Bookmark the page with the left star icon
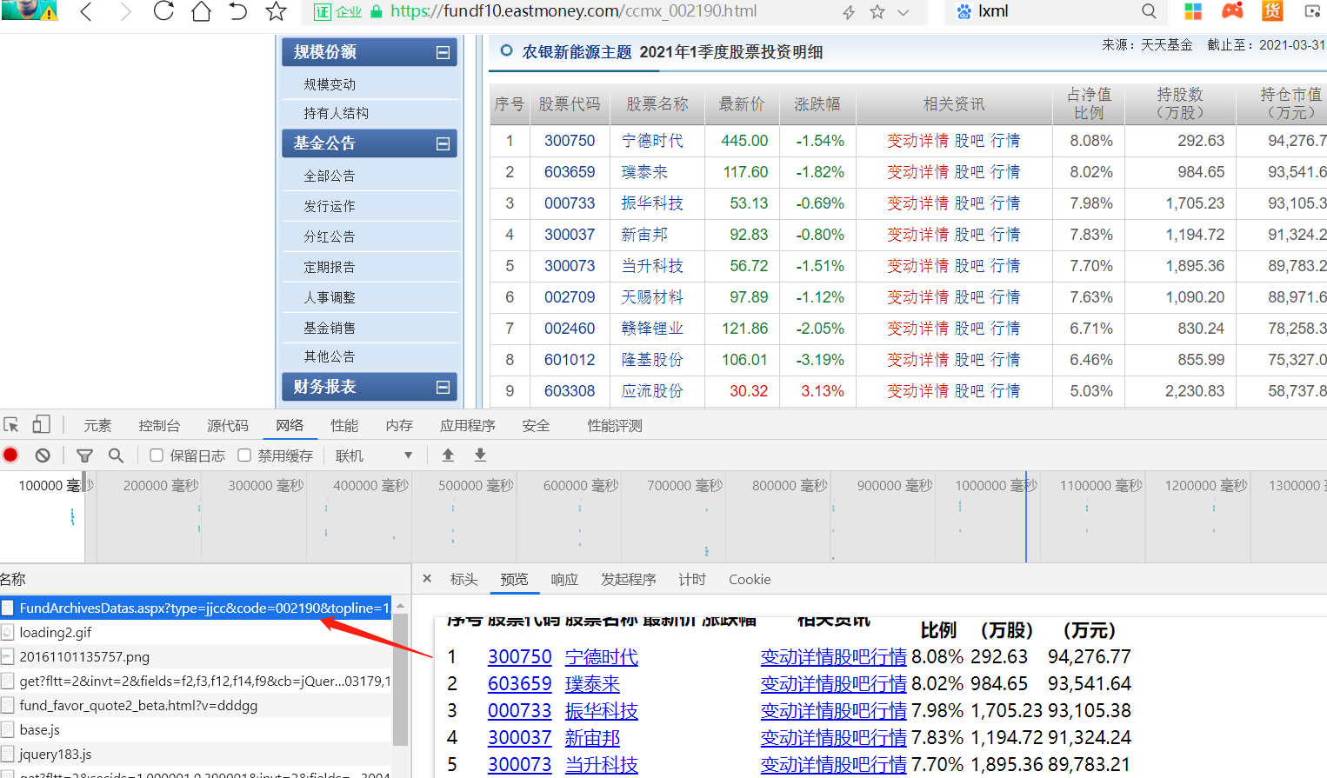1327x778 pixels. (276, 11)
